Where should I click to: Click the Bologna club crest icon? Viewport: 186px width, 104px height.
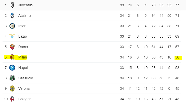12,99
